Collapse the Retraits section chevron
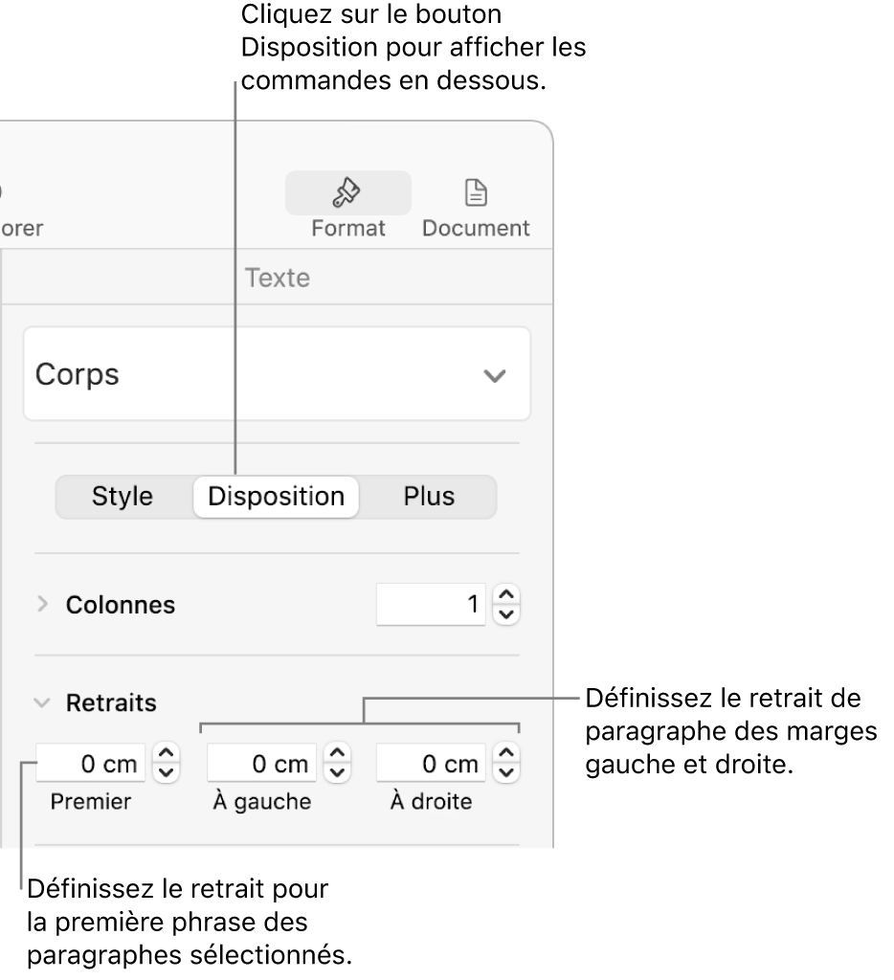 tap(42, 702)
